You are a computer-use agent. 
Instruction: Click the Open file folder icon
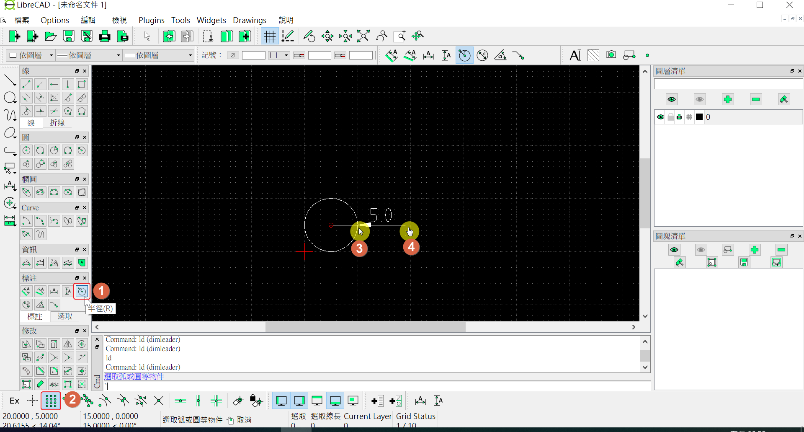pos(51,36)
